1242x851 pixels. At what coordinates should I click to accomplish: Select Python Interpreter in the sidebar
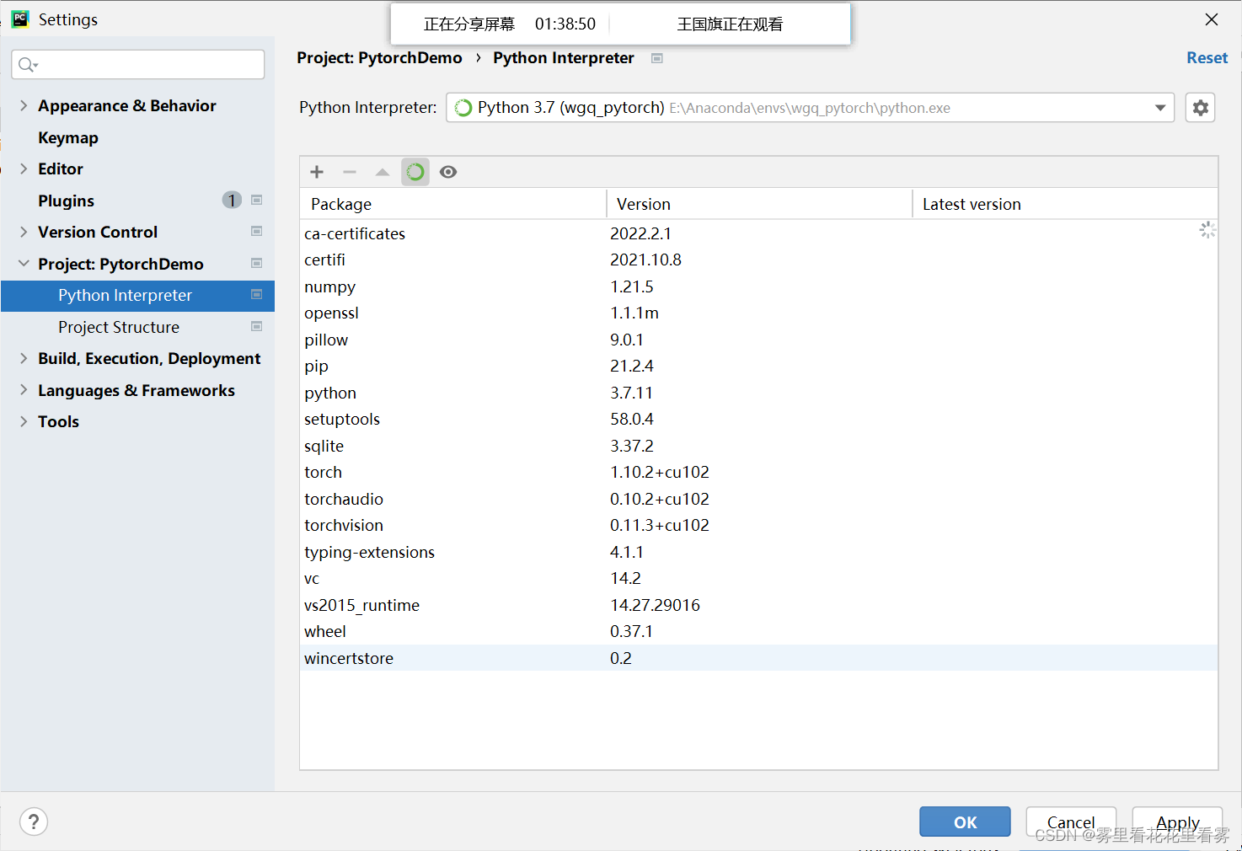(x=137, y=296)
